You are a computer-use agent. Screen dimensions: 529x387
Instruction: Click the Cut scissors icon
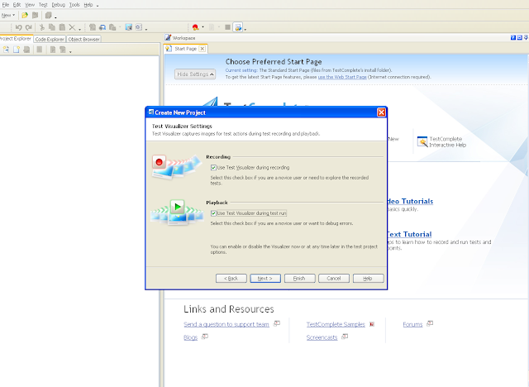point(42,27)
